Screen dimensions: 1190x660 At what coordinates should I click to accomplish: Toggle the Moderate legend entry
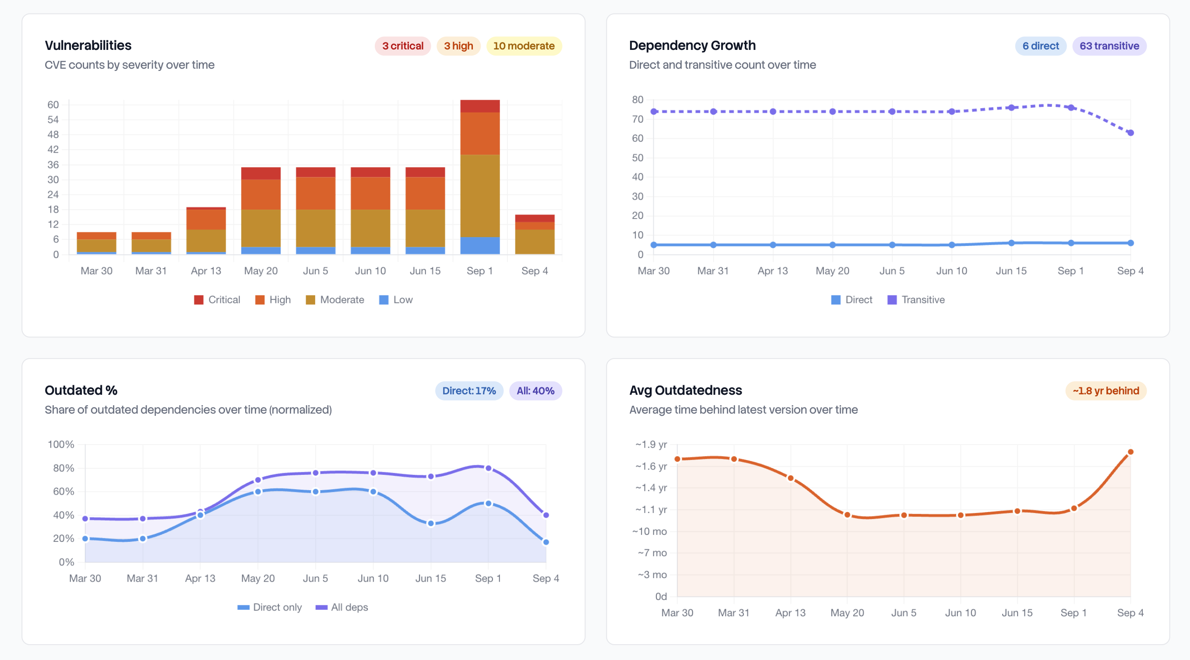(335, 300)
